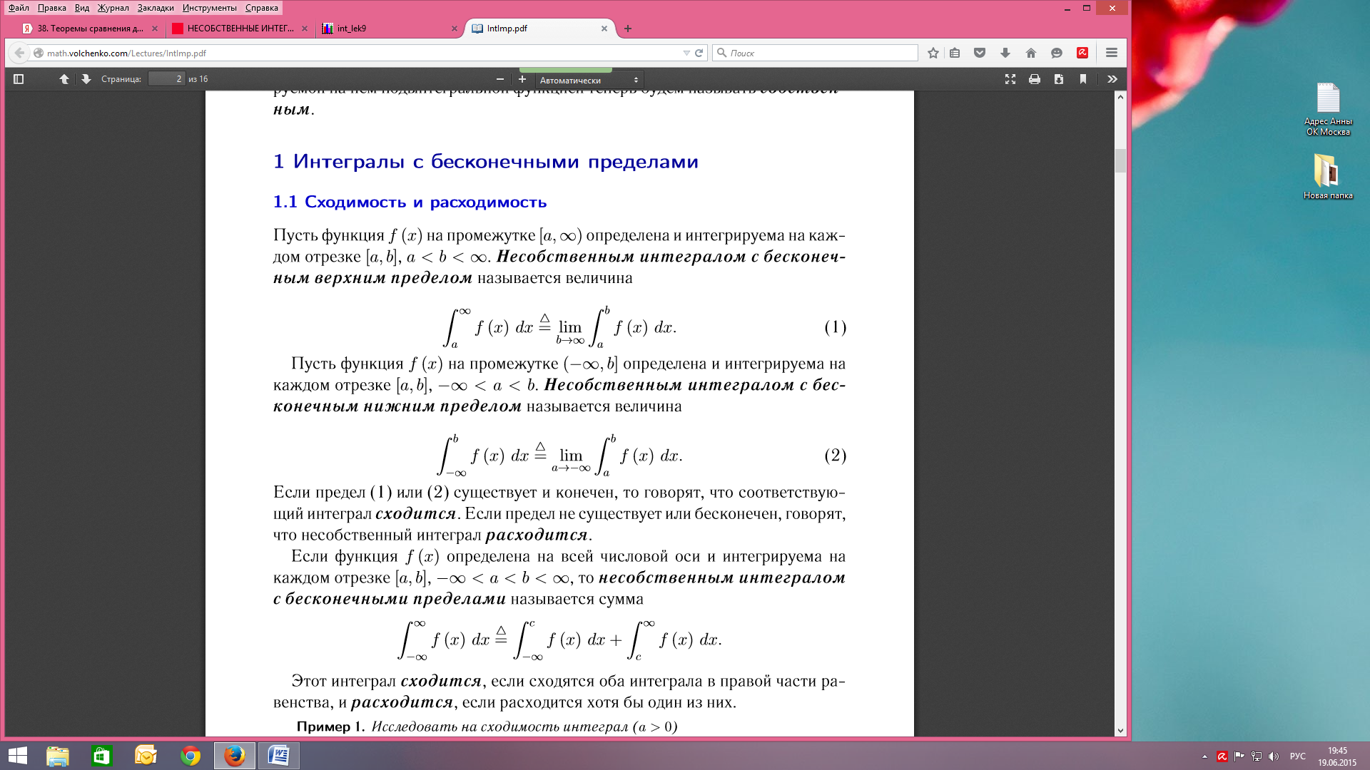1370x770 pixels.
Task: Click scrollbar down arrow
Action: 1120,730
